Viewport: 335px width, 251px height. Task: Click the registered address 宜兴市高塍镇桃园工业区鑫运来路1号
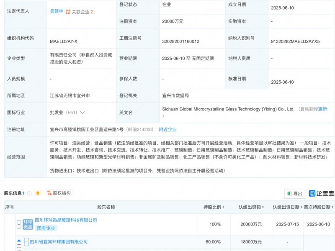pyautogui.click(x=87, y=130)
